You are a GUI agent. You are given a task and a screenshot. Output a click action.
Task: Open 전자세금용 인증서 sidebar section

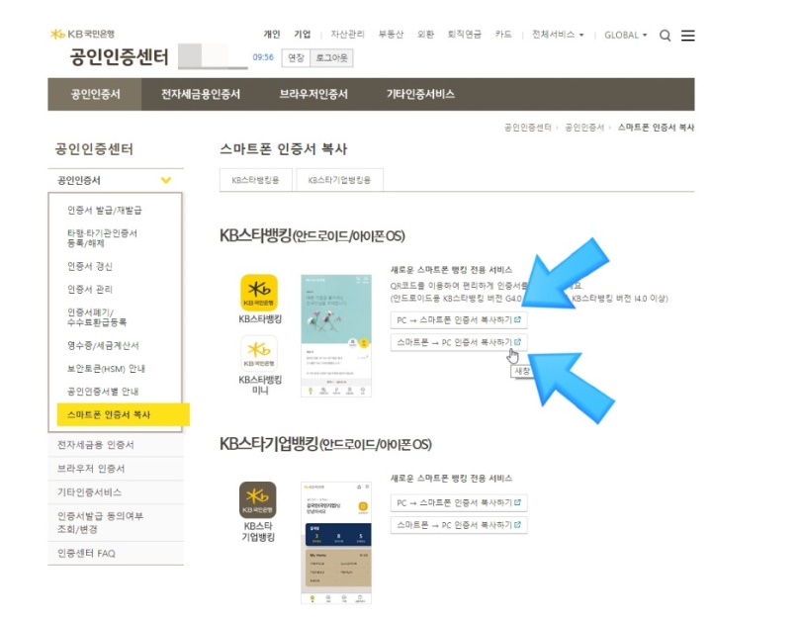pos(116,445)
